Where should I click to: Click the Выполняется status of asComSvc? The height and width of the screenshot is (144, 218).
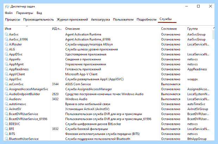(171, 84)
